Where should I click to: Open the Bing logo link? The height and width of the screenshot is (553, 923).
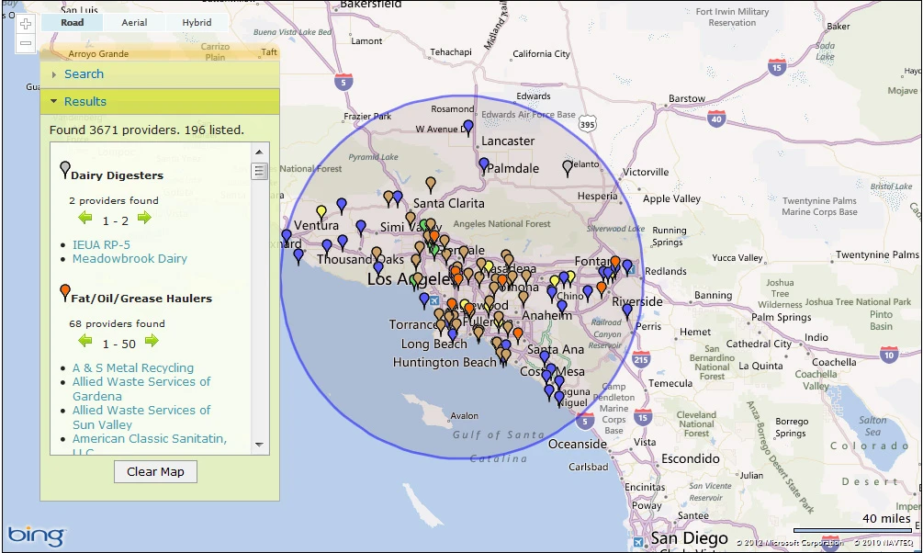37,534
